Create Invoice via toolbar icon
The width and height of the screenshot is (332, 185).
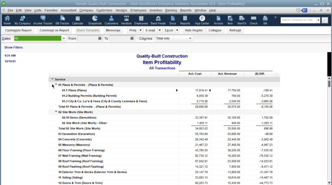tap(218, 20)
